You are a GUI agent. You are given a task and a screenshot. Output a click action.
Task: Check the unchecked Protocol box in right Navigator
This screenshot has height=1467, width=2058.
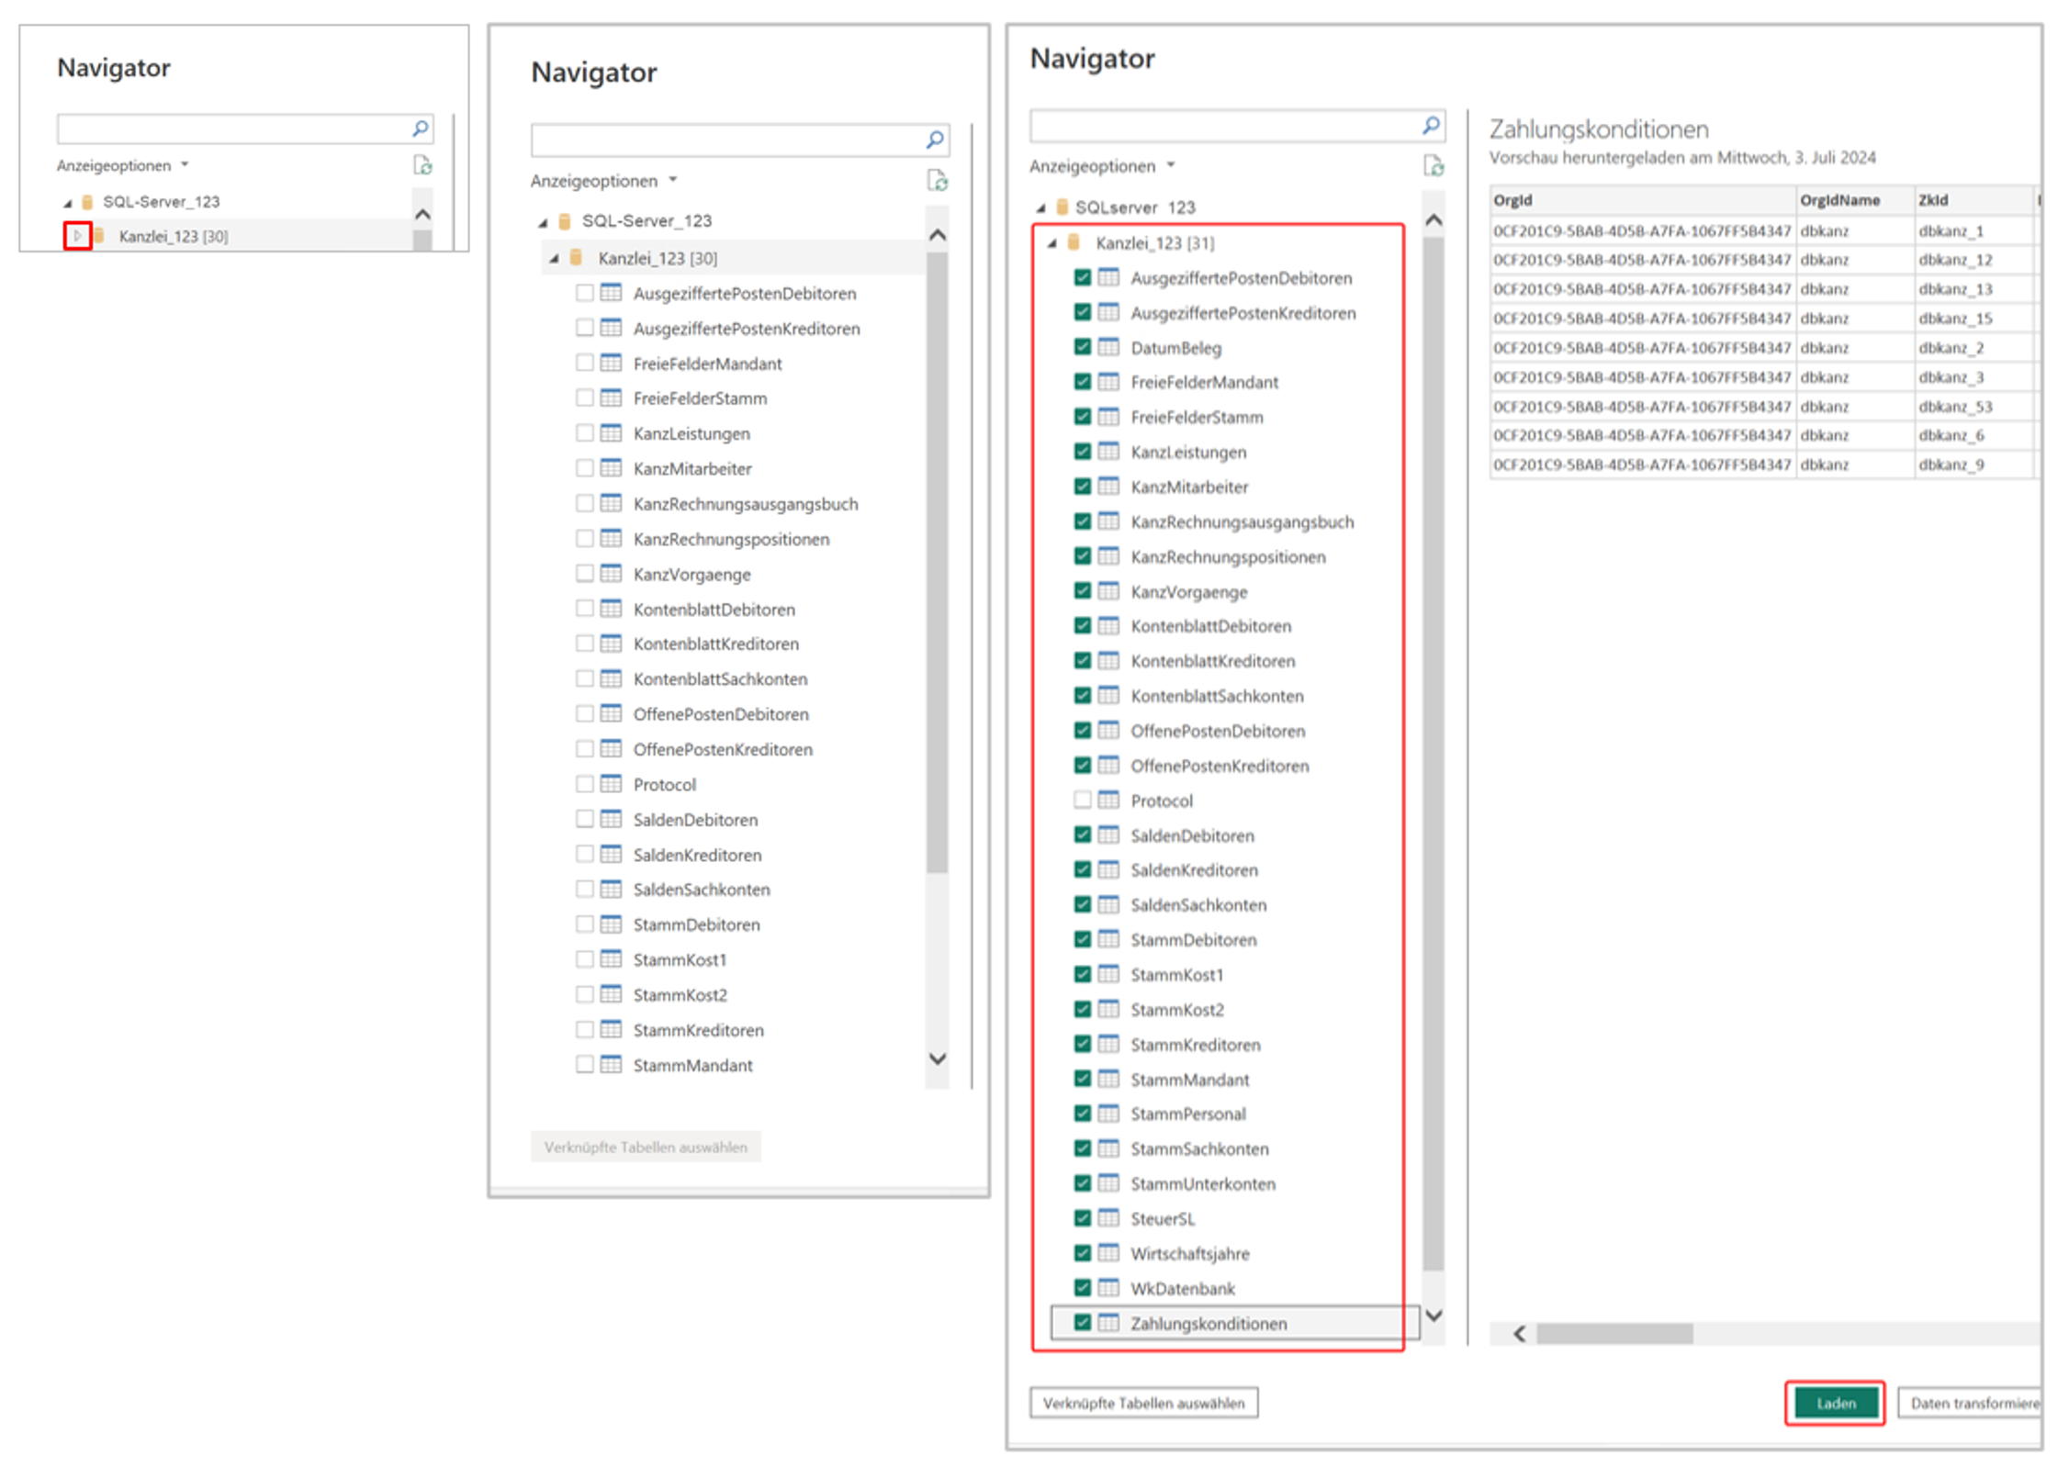(1082, 800)
